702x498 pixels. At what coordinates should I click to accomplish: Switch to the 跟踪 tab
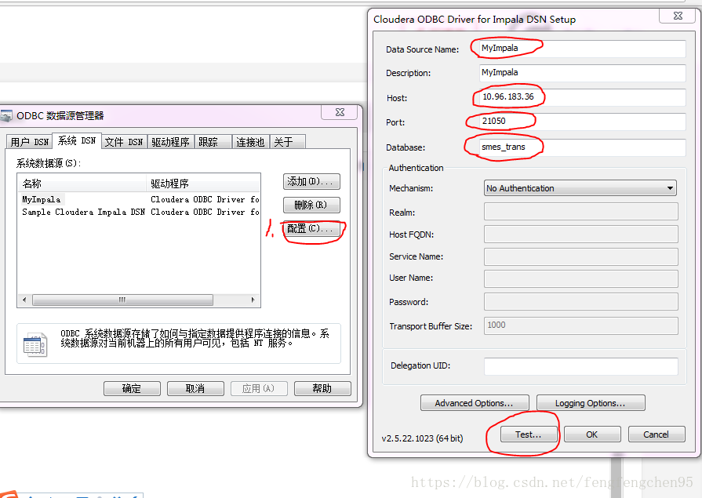pyautogui.click(x=213, y=142)
